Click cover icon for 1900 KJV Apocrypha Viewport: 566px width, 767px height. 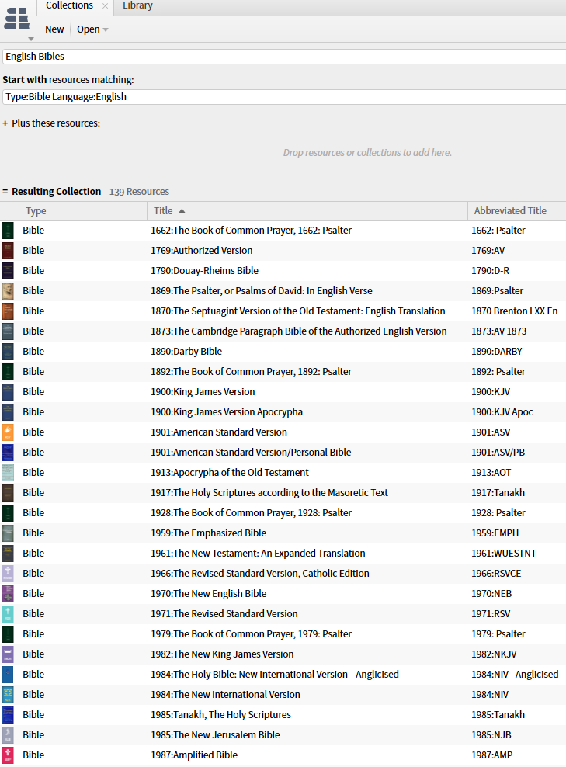(x=8, y=412)
